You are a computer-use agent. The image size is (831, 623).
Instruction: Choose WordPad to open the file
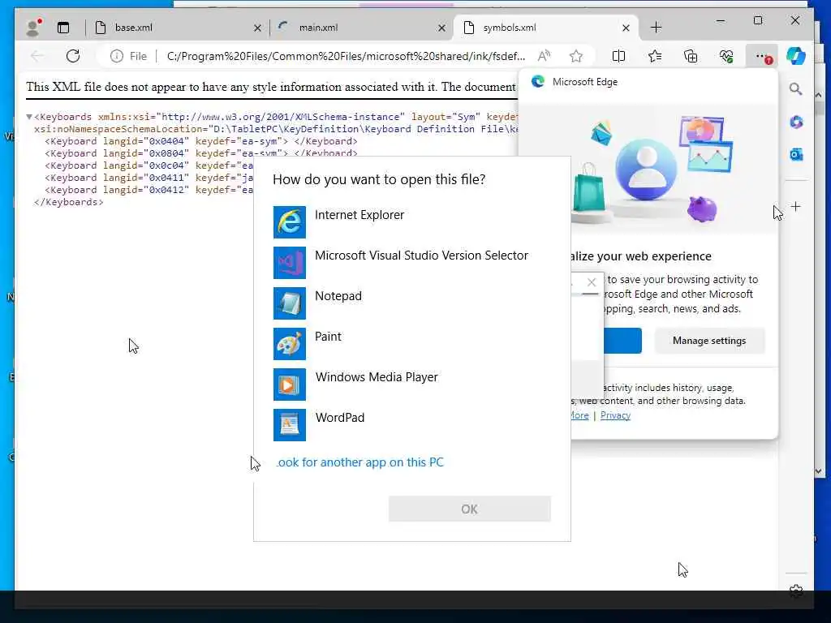coord(411,424)
